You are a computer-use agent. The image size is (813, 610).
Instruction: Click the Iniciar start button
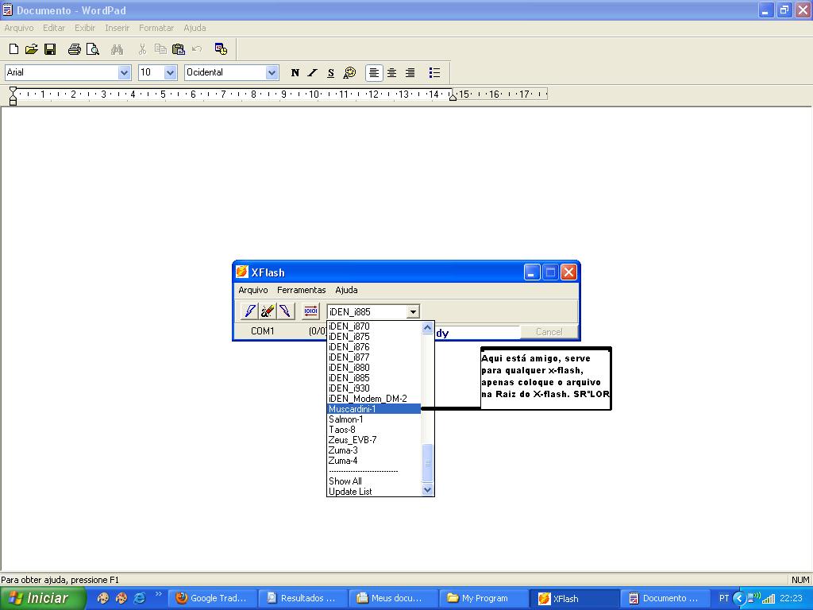(43, 598)
